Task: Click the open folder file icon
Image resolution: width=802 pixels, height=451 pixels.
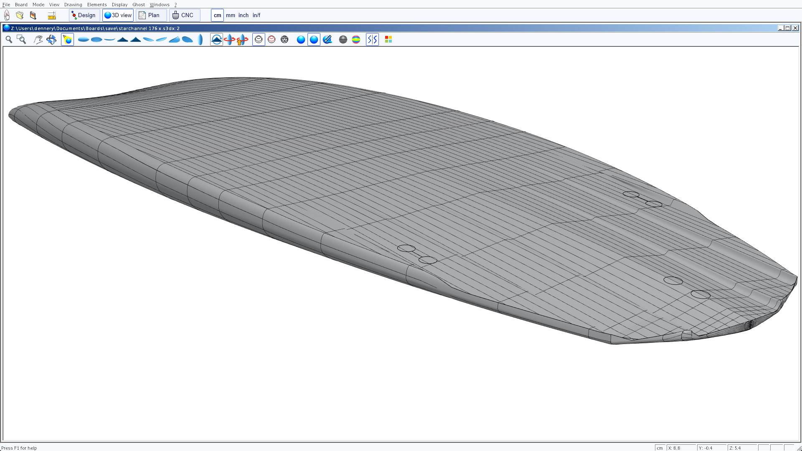Action: pyautogui.click(x=20, y=15)
